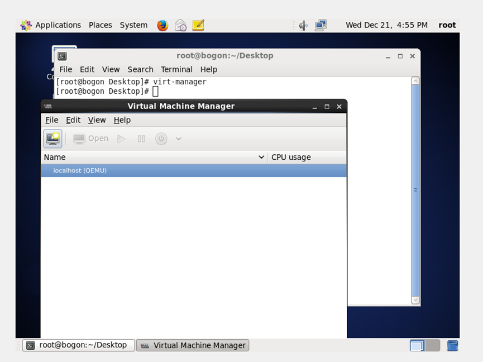The width and height of the screenshot is (483, 362).
Task: Click the Pause virtual machine icon
Action: pos(141,139)
